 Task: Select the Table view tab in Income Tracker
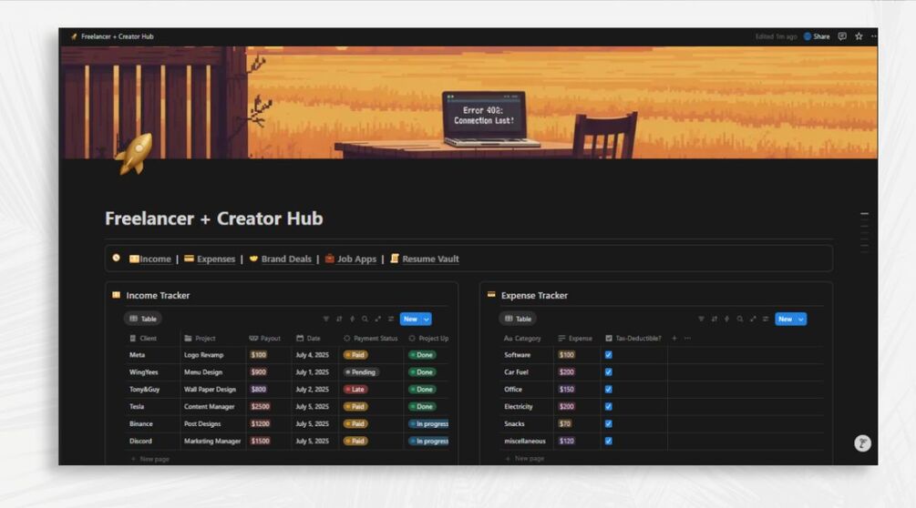tap(143, 319)
